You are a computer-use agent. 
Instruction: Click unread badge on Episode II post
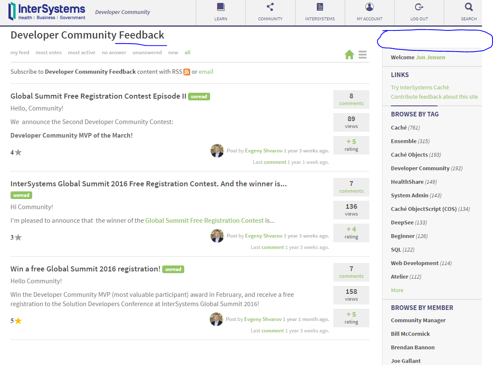pyautogui.click(x=199, y=97)
